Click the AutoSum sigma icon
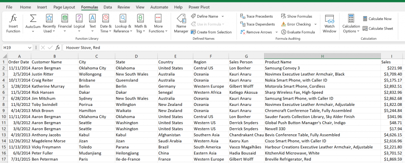The image size is (405, 163). [33, 19]
